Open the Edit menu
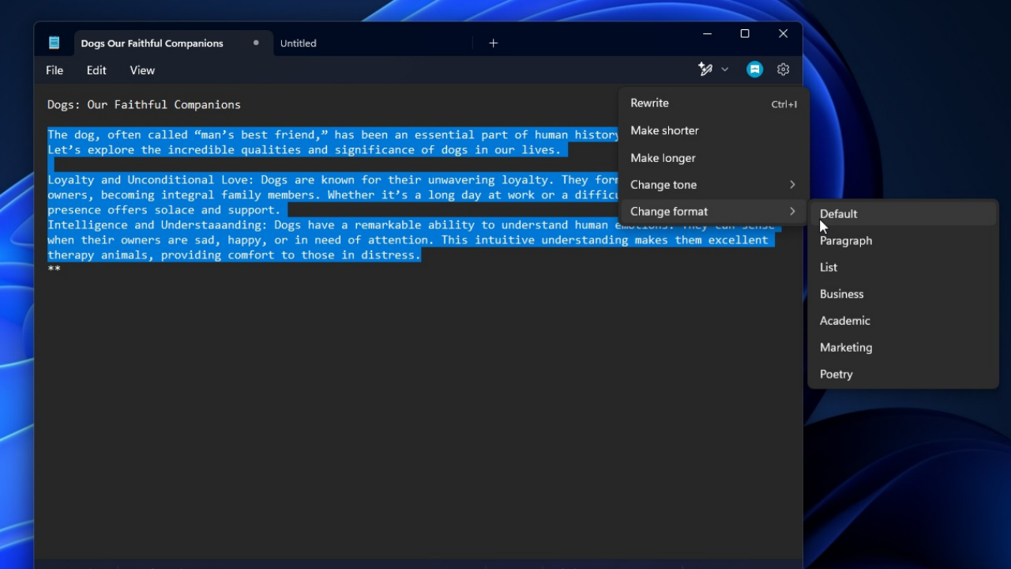This screenshot has width=1011, height=569. point(96,70)
